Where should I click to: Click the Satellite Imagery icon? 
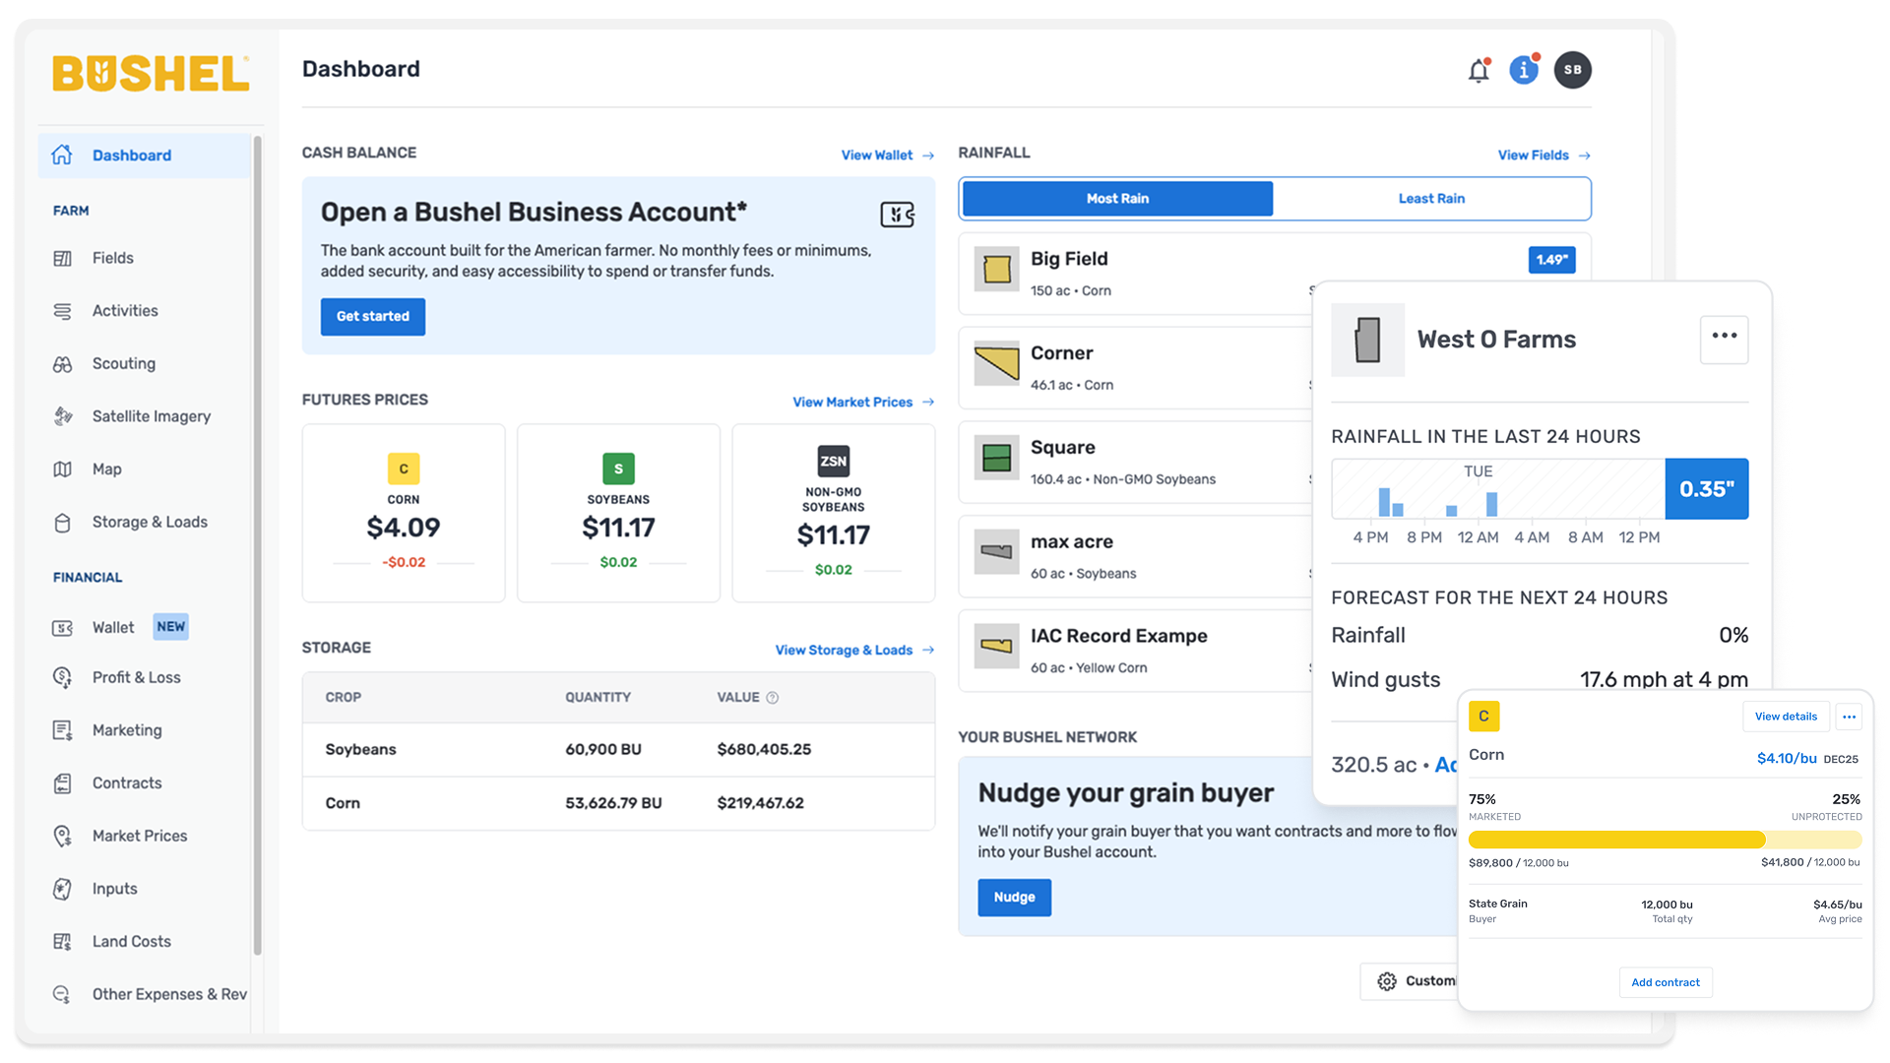[62, 416]
